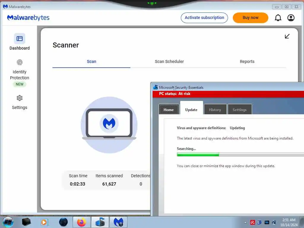Show hidden tray icons arrow
This screenshot has width=304, height=228.
246,222
